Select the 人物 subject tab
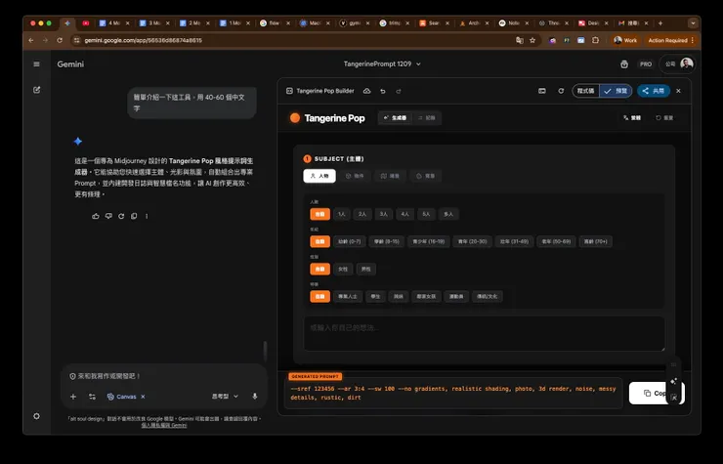 (319, 176)
